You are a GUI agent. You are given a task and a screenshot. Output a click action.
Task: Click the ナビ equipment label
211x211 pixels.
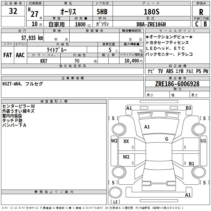tap(151, 71)
